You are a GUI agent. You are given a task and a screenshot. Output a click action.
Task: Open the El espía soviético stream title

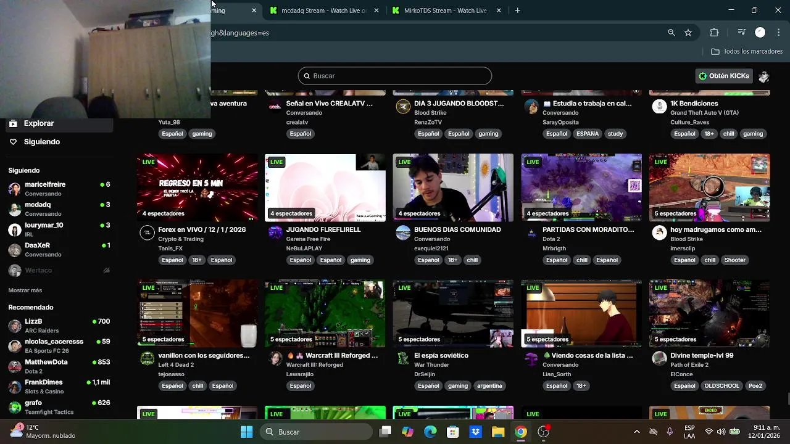(441, 355)
